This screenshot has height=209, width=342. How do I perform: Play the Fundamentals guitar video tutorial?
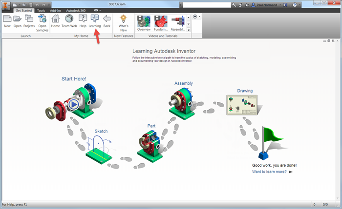point(161,23)
